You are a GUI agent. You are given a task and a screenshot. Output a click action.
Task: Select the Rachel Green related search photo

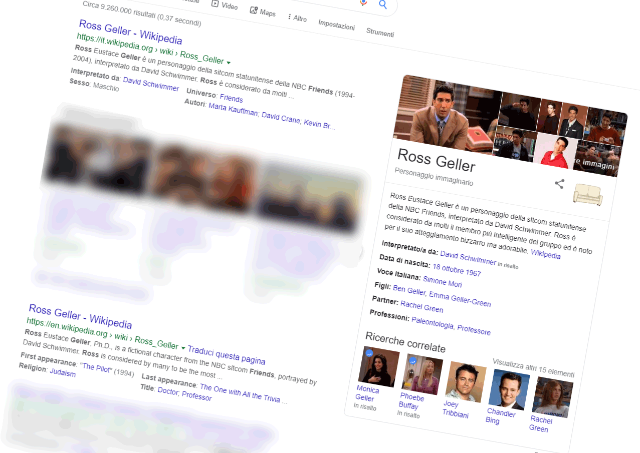552,397
